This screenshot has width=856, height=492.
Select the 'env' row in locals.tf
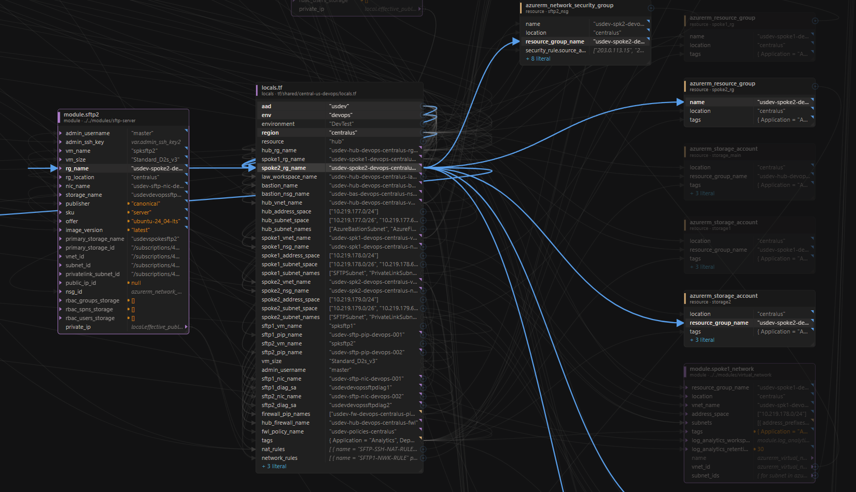pos(340,115)
